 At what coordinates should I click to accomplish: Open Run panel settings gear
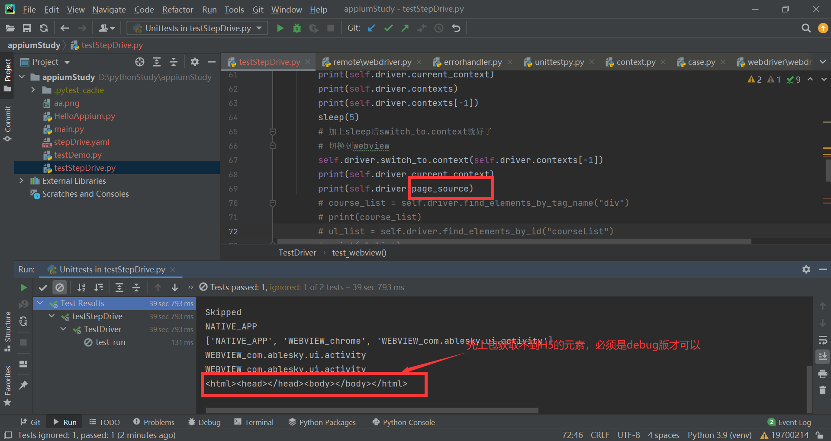(x=806, y=269)
